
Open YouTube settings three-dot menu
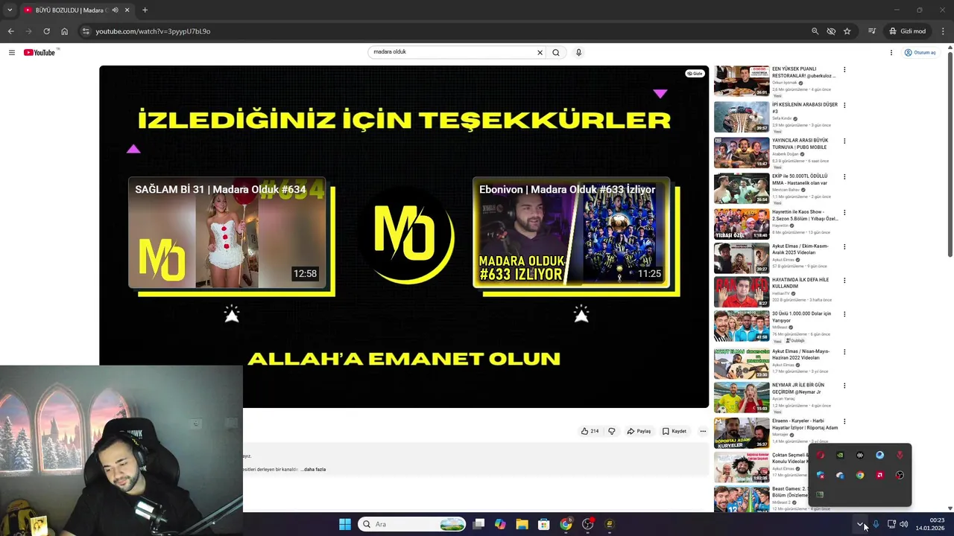pyautogui.click(x=891, y=52)
